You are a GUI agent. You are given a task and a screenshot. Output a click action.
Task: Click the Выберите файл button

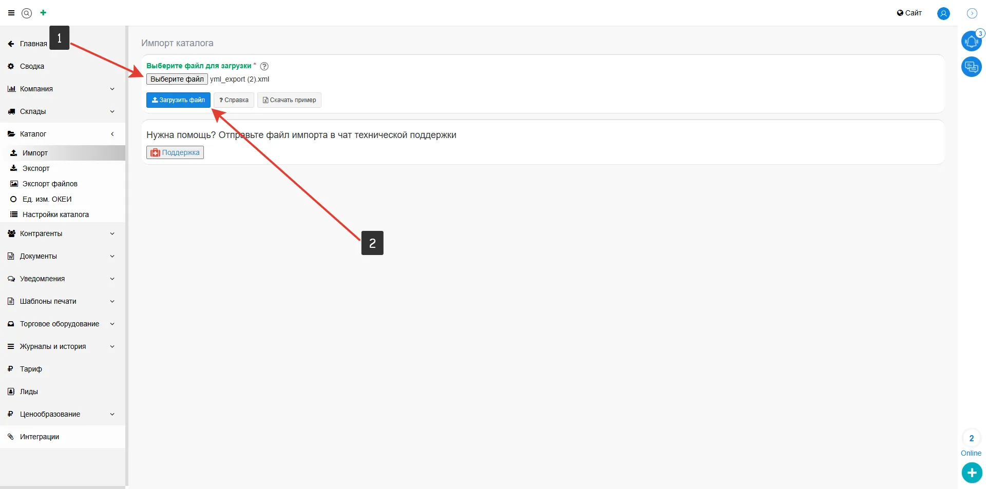(177, 79)
